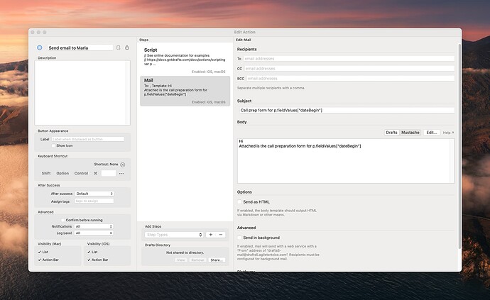
Task: Toggle the Shift modifier
Action: pos(46,173)
